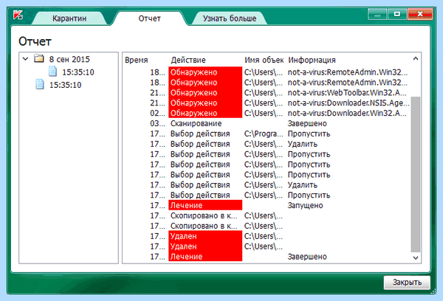The height and width of the screenshot is (301, 443).
Task: Click the Имя объек column header
Action: click(264, 60)
